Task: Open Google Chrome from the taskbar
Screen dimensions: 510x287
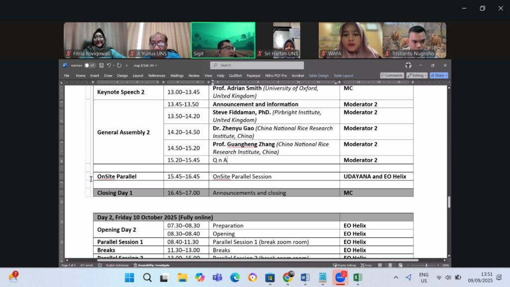Action: click(x=287, y=278)
